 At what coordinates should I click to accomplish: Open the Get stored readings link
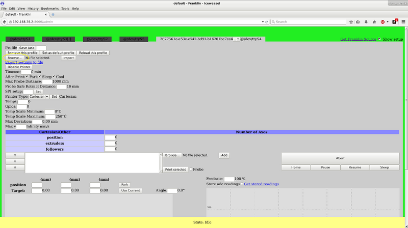[x=261, y=184]
